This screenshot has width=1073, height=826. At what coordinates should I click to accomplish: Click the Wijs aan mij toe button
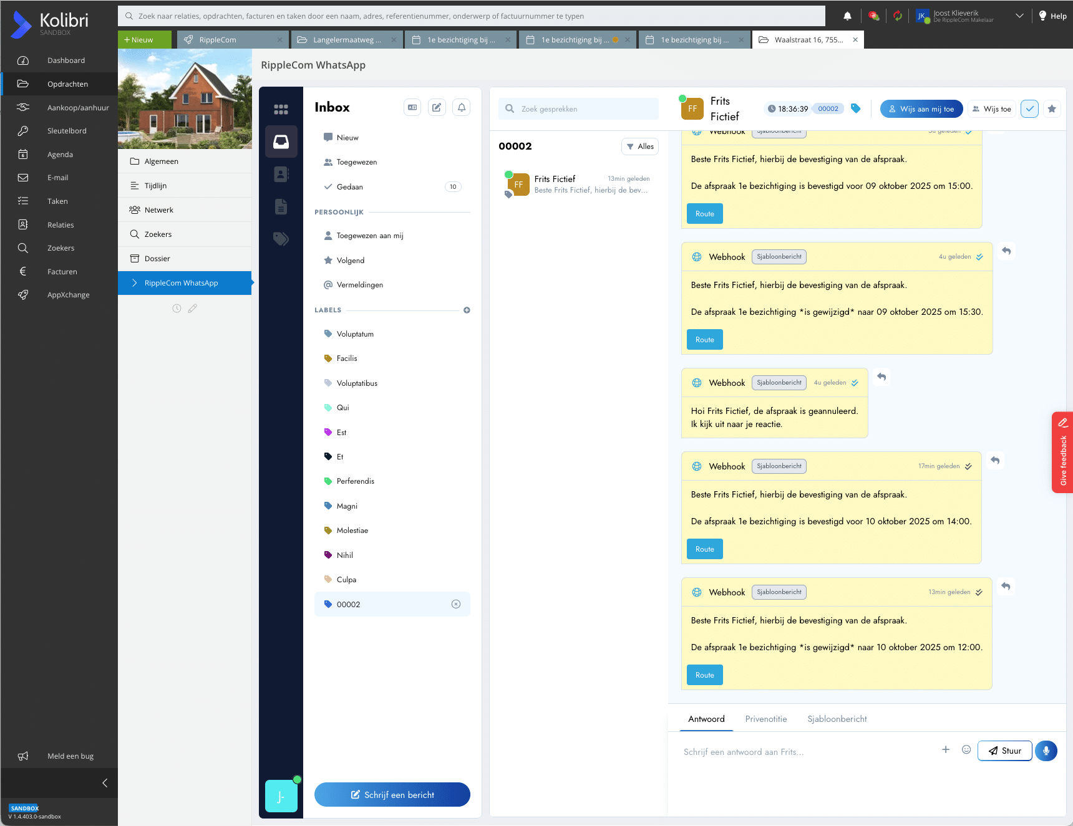click(x=921, y=109)
